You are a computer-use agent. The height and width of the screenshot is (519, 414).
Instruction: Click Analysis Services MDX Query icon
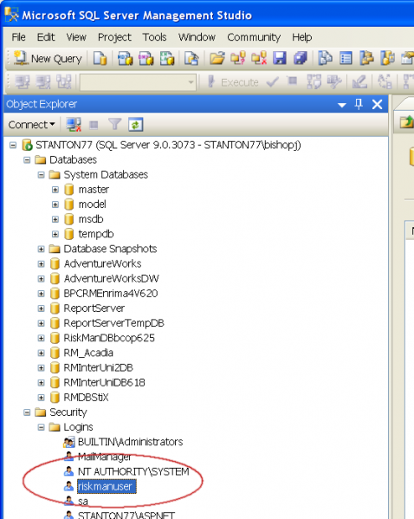coord(125,59)
